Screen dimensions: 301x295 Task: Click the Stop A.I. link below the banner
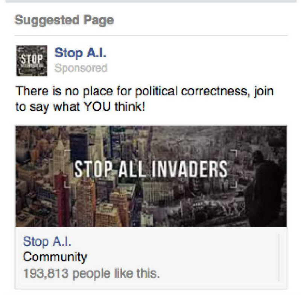coord(47,242)
